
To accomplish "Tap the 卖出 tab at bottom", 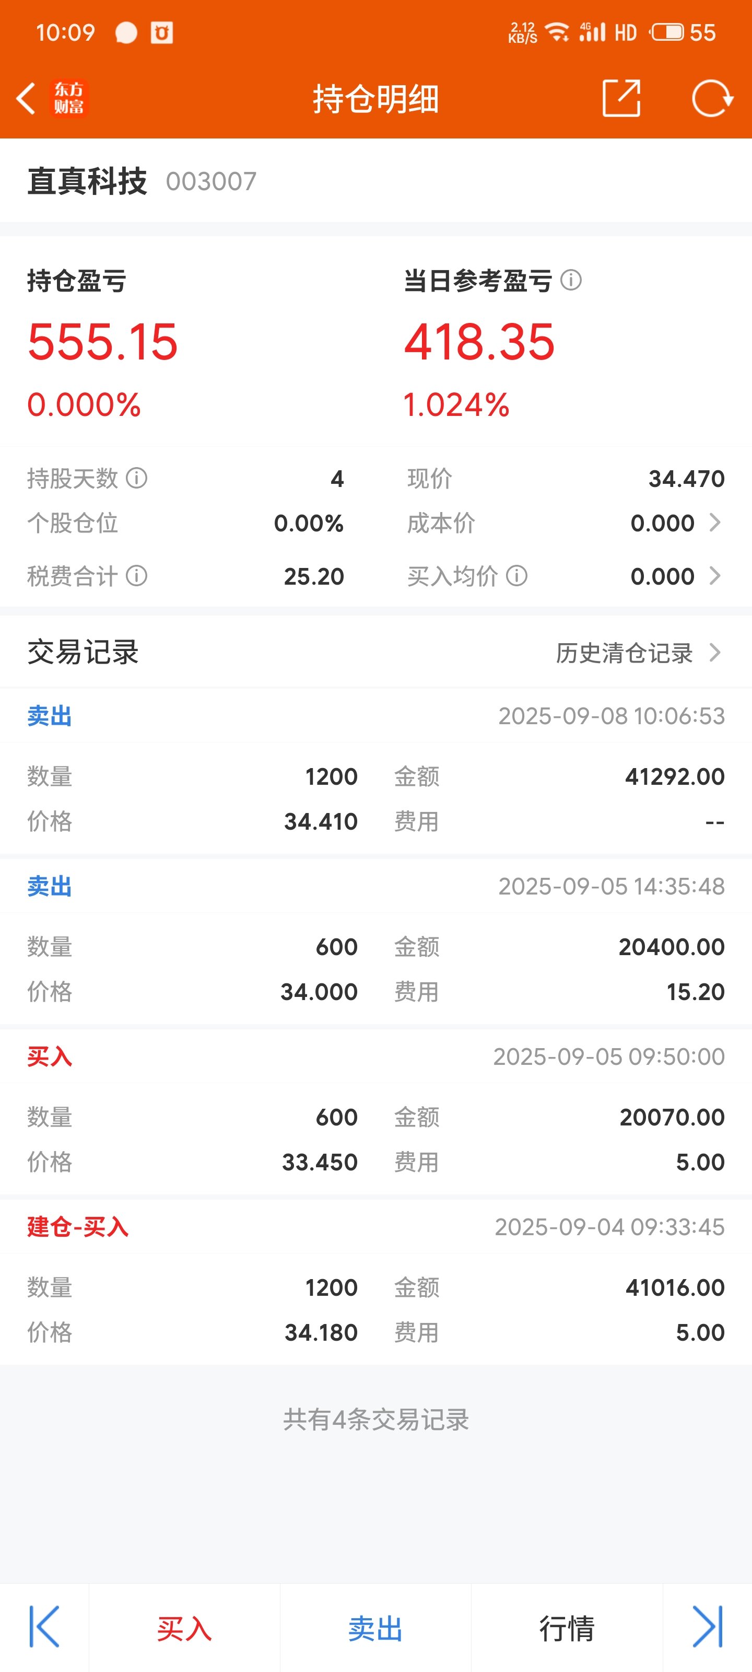I will click(375, 1628).
